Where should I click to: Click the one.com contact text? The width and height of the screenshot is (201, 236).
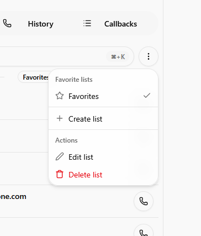[13, 197]
